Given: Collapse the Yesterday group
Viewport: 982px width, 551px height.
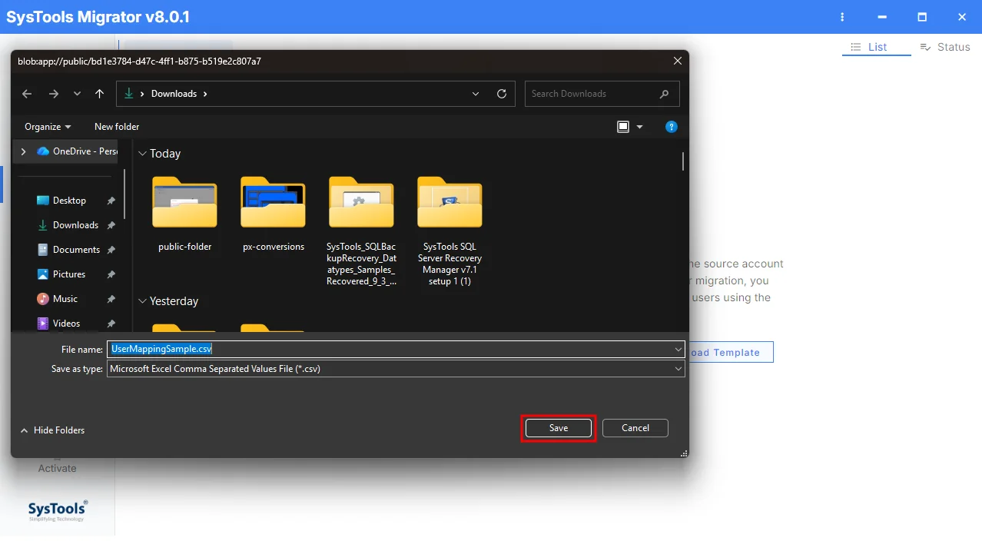Looking at the screenshot, I should tap(142, 301).
